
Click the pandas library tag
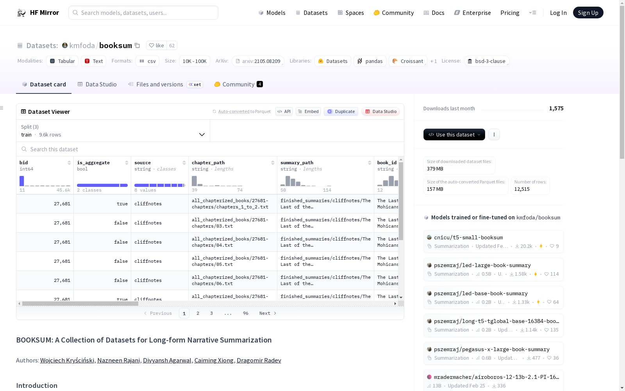coord(370,61)
